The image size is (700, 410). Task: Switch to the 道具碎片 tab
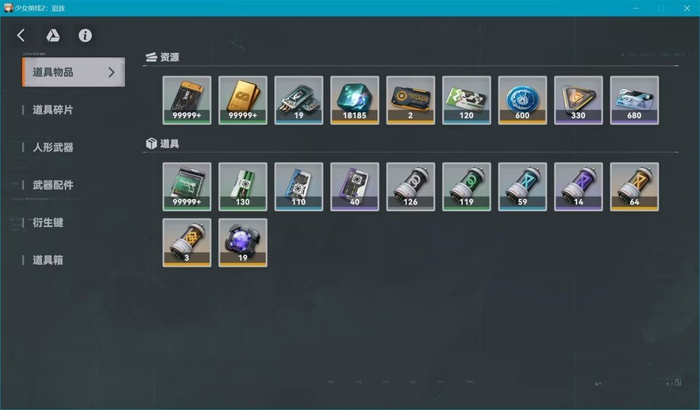52,109
